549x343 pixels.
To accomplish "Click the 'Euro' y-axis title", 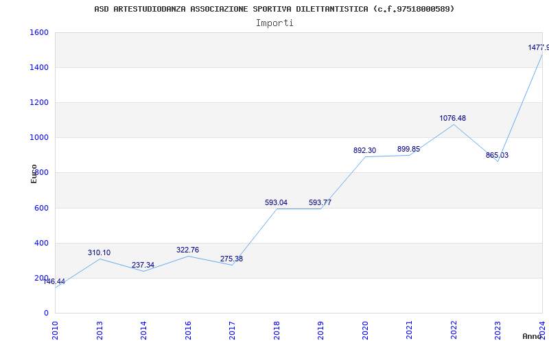I will click(x=34, y=174).
